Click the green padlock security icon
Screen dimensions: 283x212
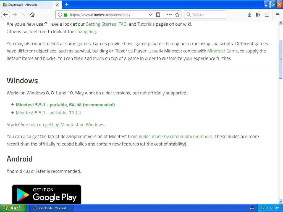click(x=65, y=15)
